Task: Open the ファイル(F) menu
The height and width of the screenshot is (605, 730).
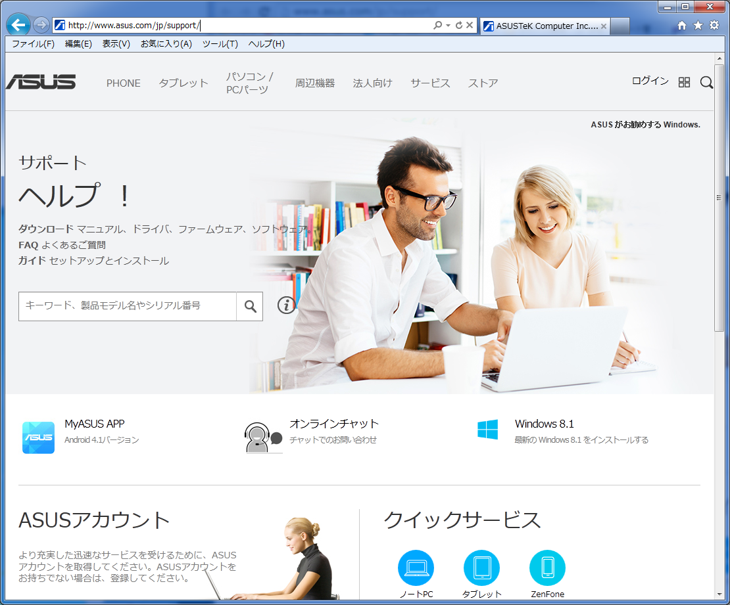Action: coord(33,44)
